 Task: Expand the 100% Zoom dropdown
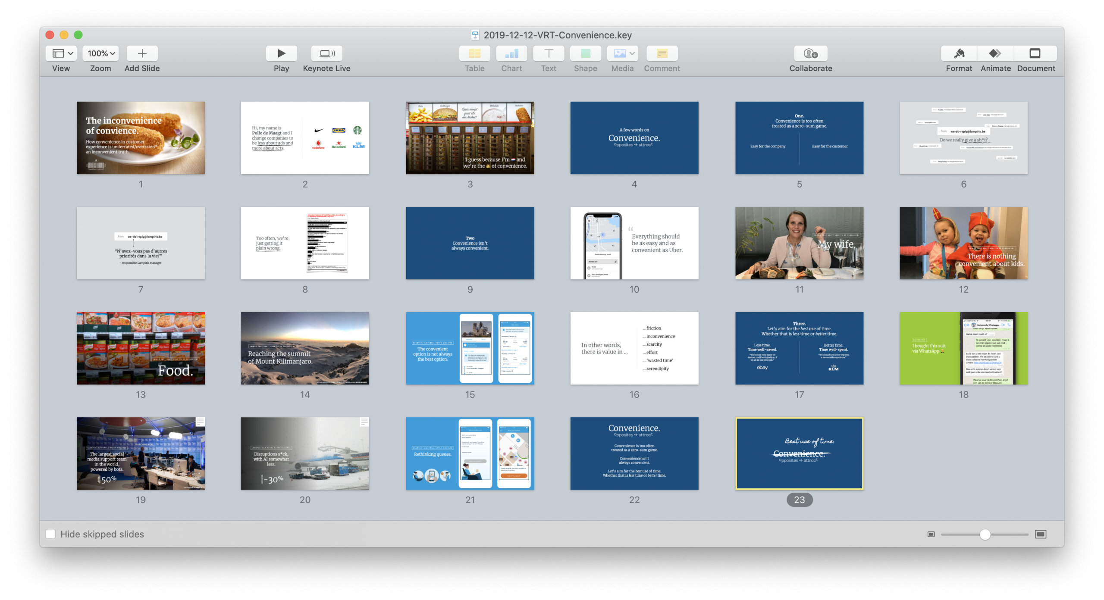[101, 53]
